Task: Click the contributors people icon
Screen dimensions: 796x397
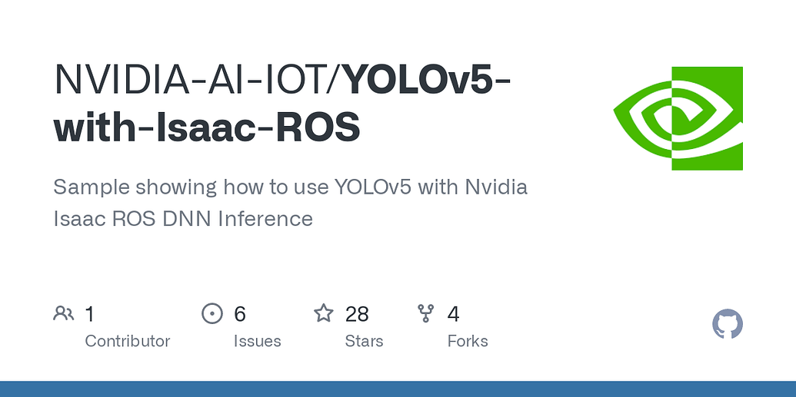Action: pyautogui.click(x=63, y=313)
